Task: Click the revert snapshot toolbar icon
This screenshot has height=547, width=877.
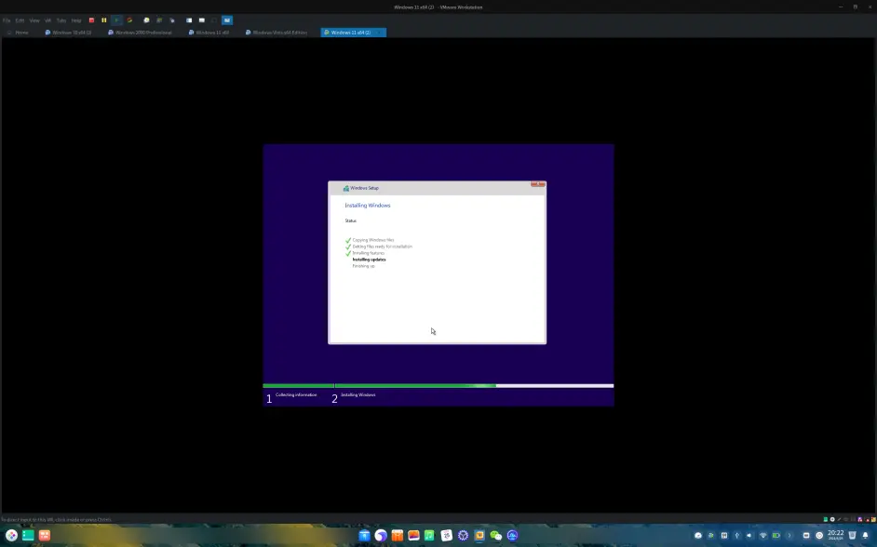Action: 159,20
